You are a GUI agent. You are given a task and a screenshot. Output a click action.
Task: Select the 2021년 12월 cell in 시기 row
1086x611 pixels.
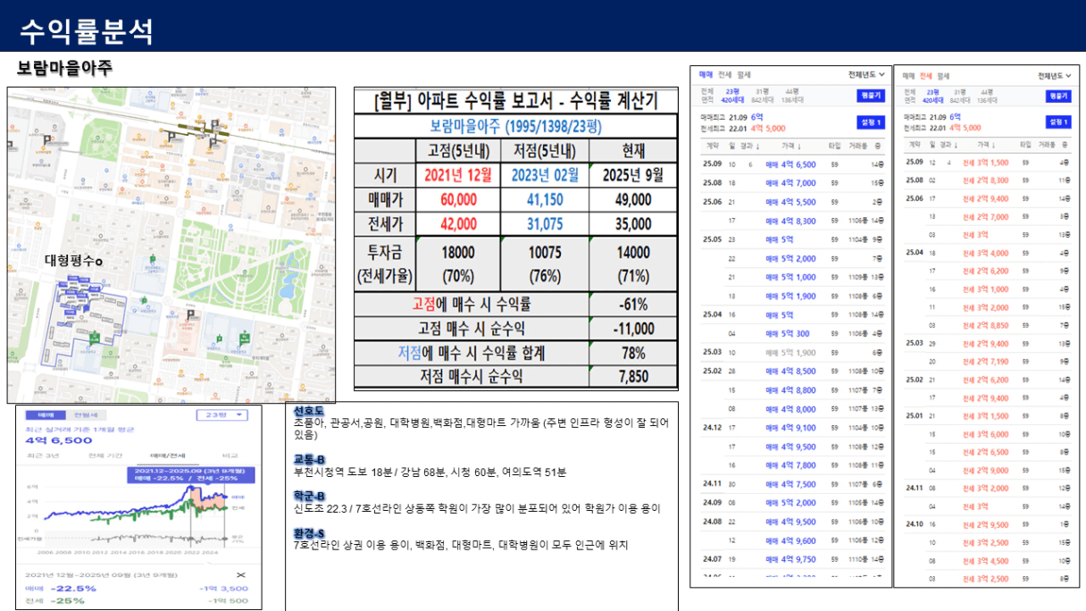tap(458, 175)
